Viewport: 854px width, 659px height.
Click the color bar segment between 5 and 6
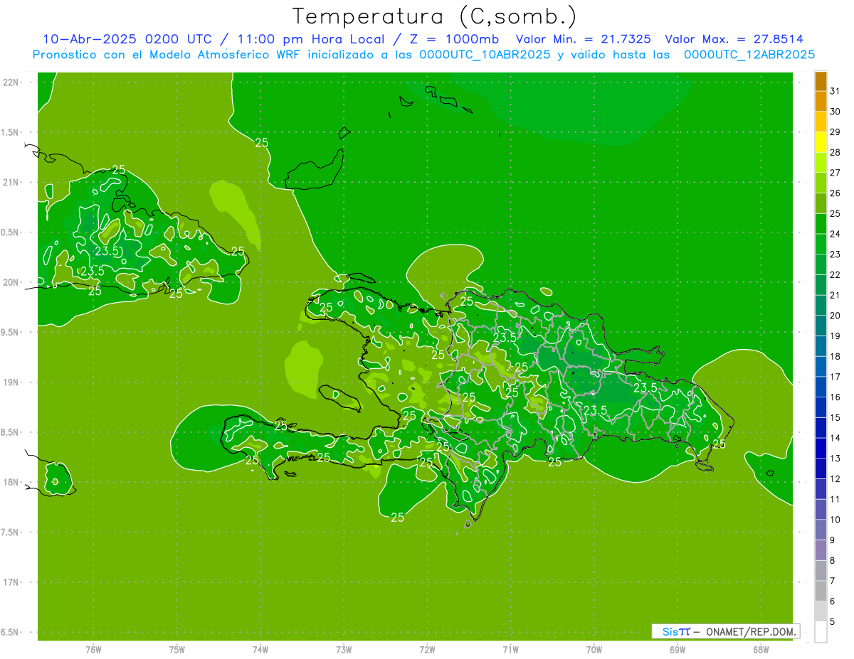point(821,611)
